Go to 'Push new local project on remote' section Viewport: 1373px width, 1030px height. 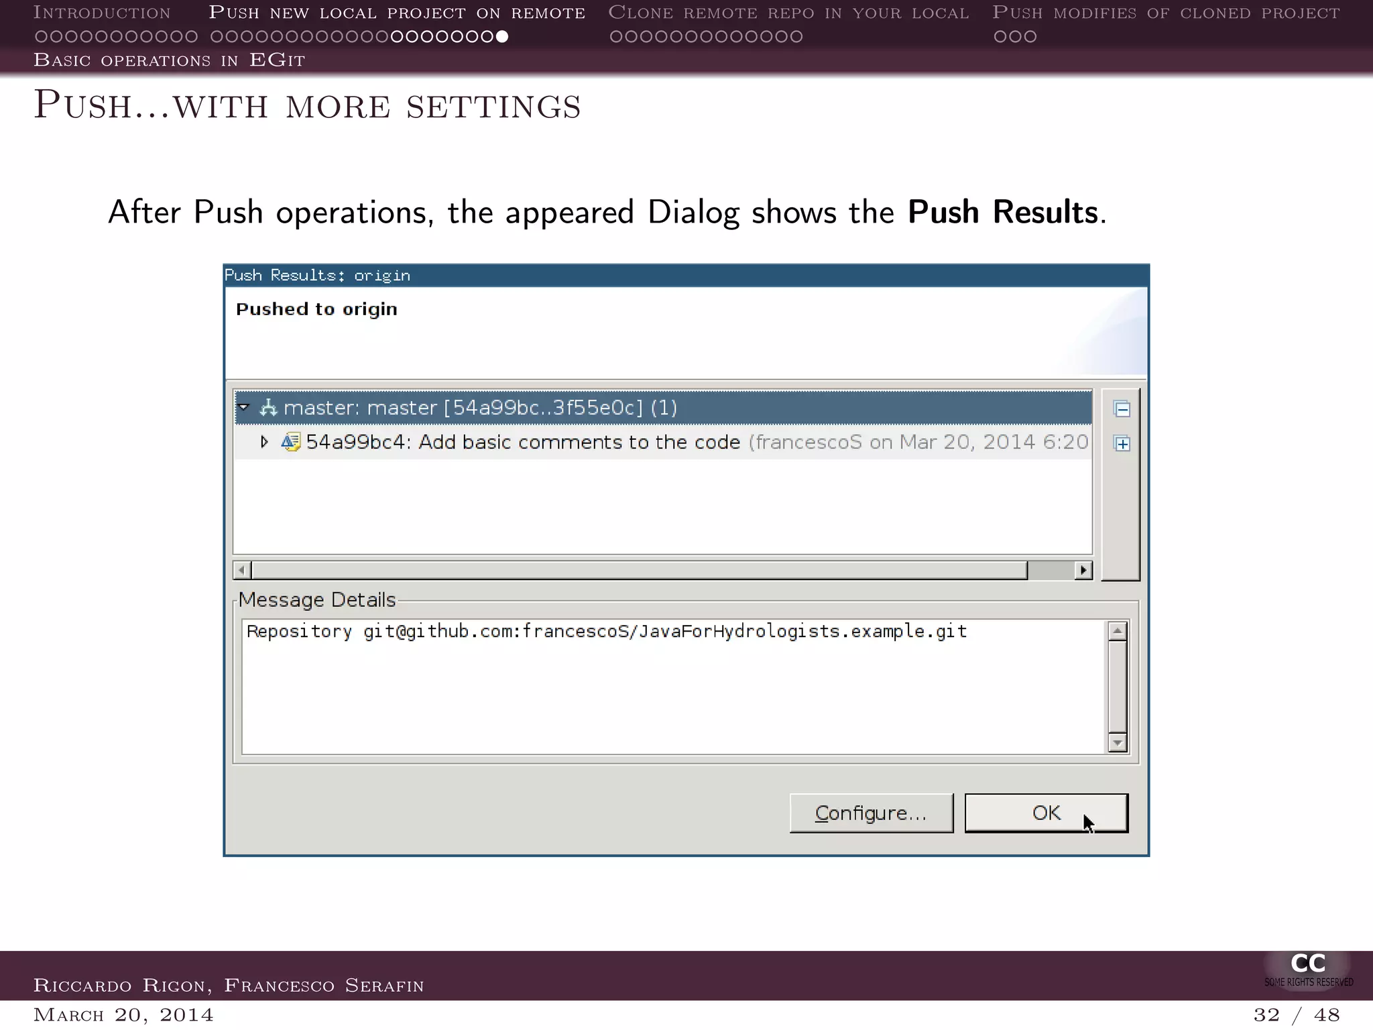[397, 13]
